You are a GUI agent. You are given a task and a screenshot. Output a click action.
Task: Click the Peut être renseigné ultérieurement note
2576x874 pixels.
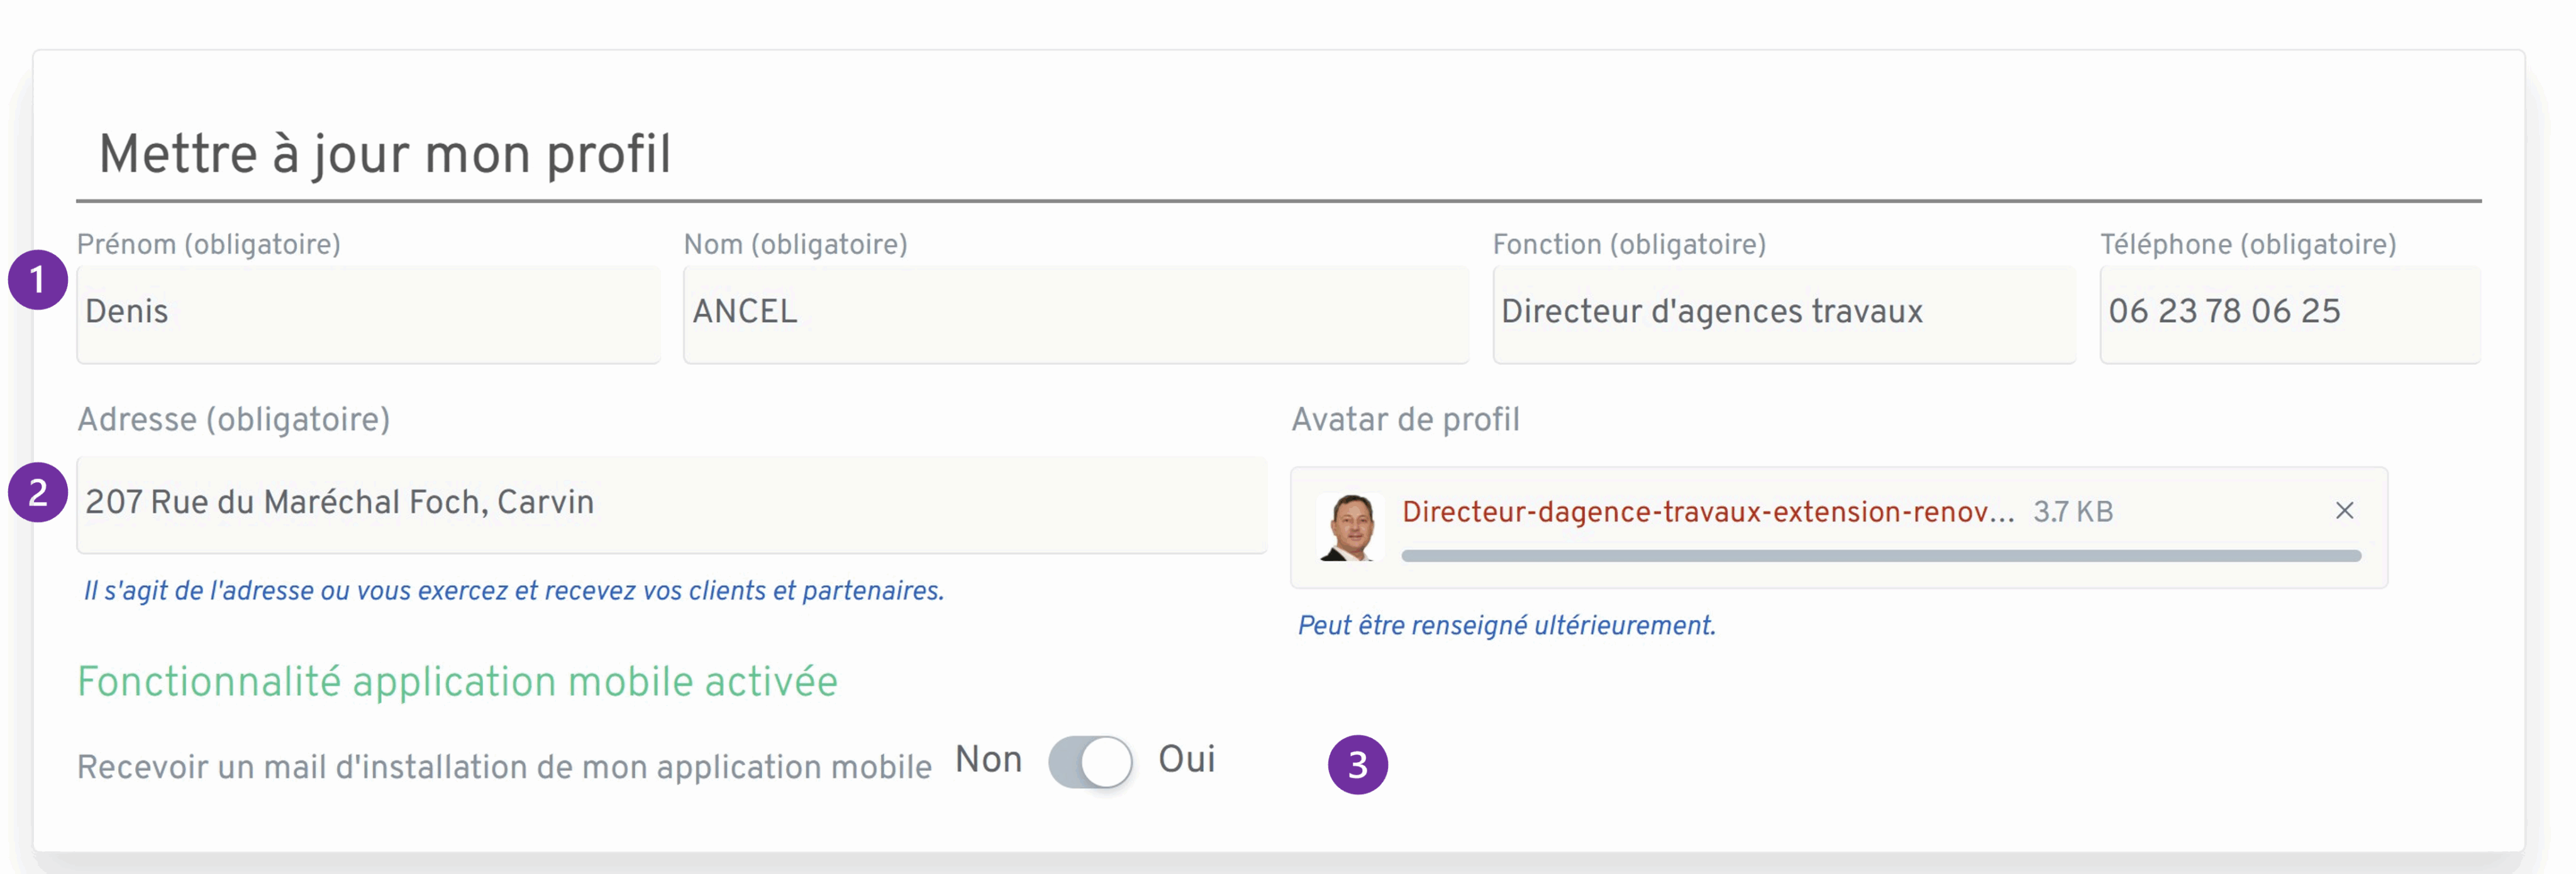1505,626
